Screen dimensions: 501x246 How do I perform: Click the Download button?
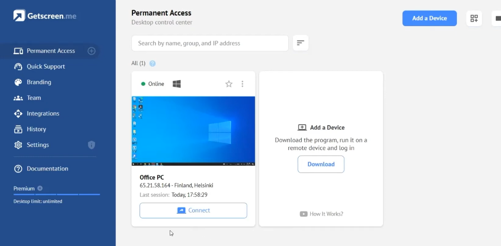click(321, 164)
